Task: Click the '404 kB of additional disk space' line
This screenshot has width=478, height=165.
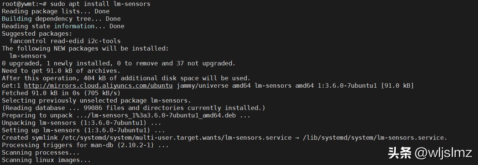Action: [126, 78]
